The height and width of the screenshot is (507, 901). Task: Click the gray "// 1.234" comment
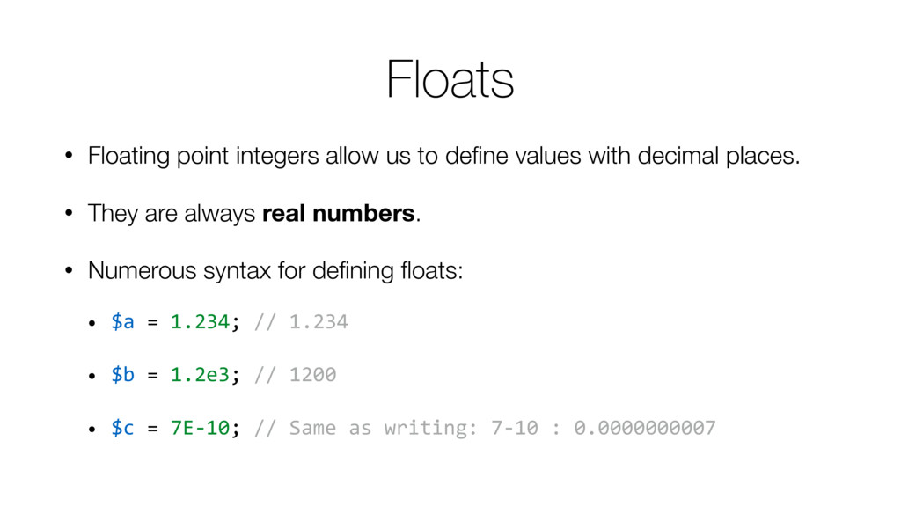coord(301,321)
